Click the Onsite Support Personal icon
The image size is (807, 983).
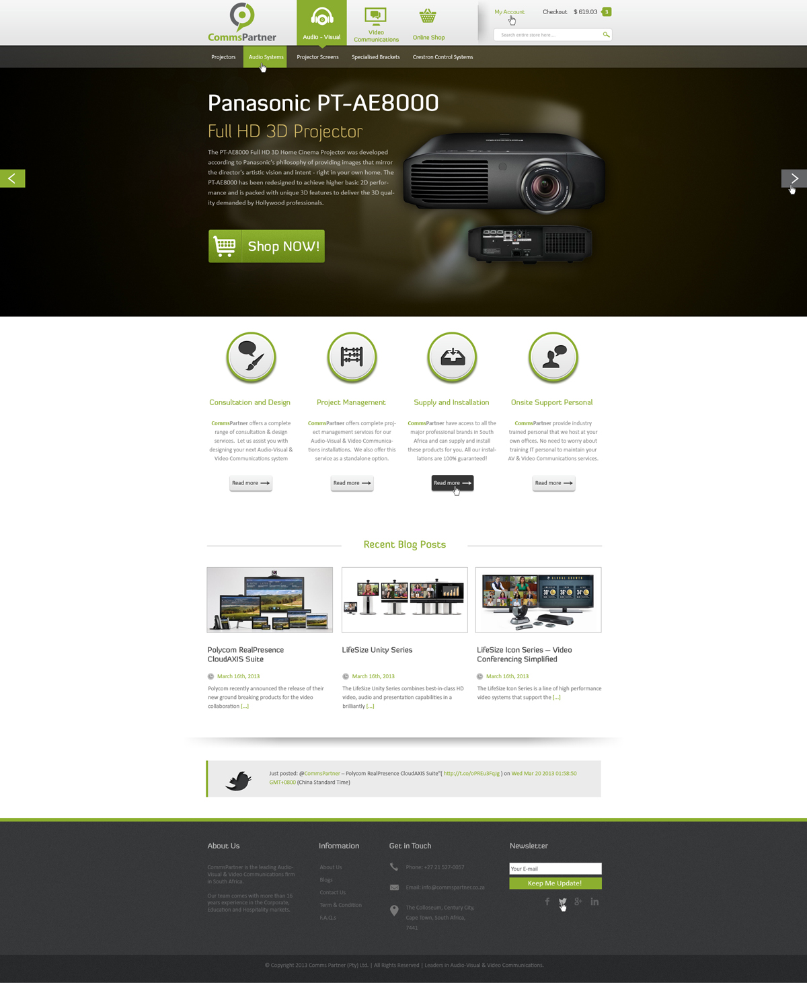coord(553,357)
